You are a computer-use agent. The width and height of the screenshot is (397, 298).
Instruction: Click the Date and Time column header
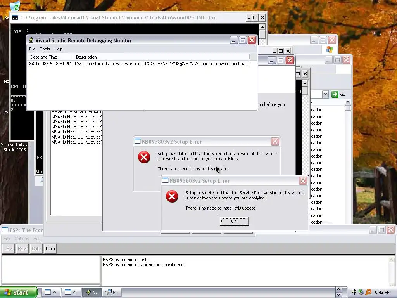(50, 57)
